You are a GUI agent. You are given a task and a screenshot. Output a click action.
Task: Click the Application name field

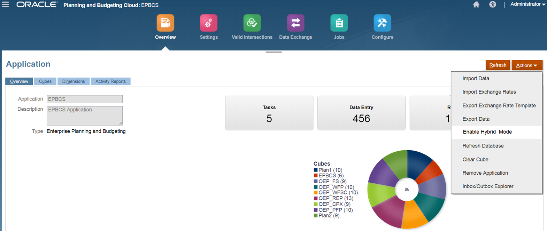(85, 99)
